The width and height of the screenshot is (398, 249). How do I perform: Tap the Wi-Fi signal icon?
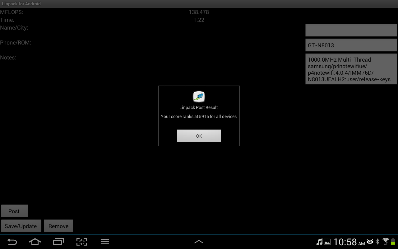[x=386, y=242]
